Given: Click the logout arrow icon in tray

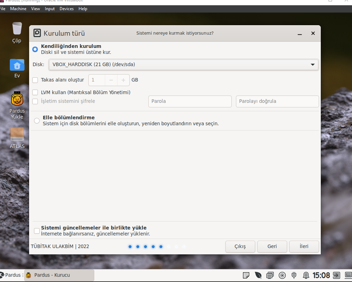Looking at the screenshot, I should click(336, 275).
